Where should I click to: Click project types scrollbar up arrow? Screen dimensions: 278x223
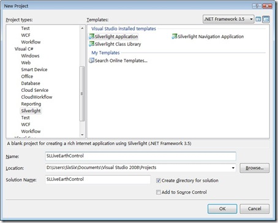click(82, 28)
